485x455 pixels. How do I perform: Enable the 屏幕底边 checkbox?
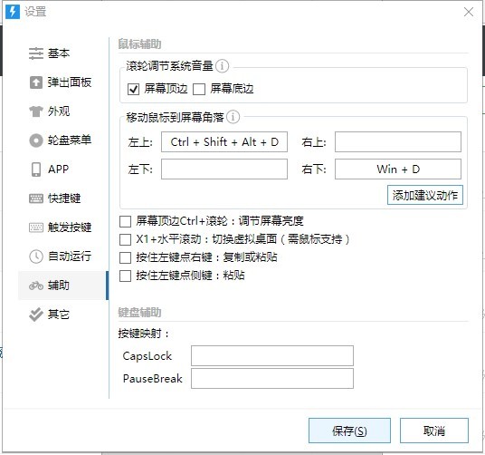pyautogui.click(x=199, y=89)
